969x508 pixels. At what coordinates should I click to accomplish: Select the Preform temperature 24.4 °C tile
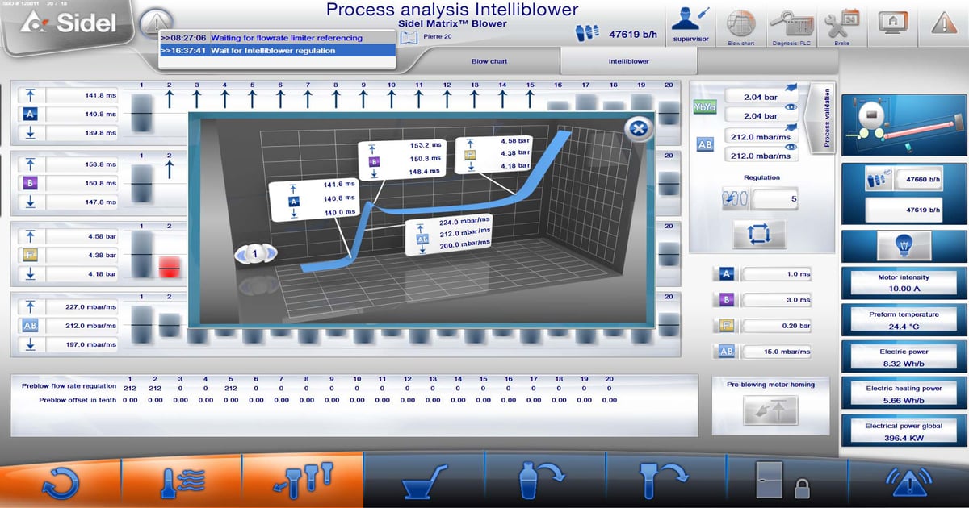tap(903, 319)
